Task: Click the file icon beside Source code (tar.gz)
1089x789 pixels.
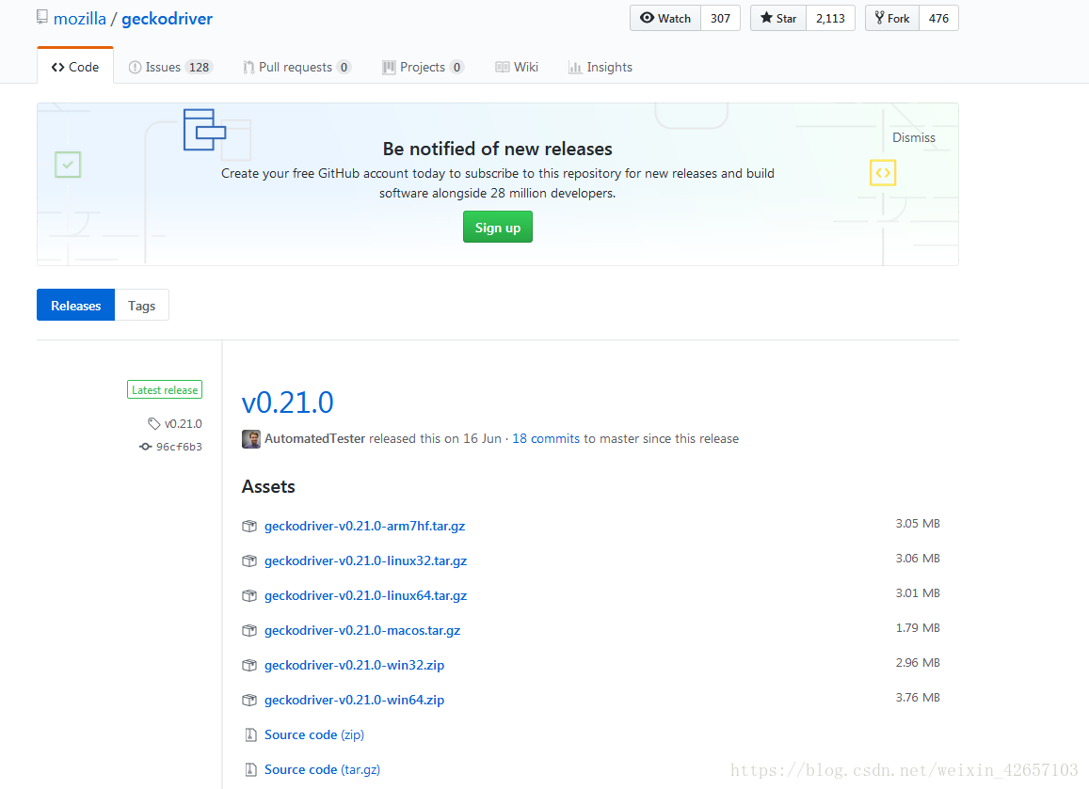Action: coord(250,769)
